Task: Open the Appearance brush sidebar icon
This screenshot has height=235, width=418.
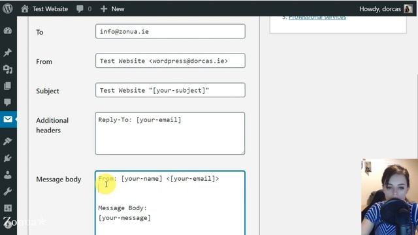Action: click(8, 141)
